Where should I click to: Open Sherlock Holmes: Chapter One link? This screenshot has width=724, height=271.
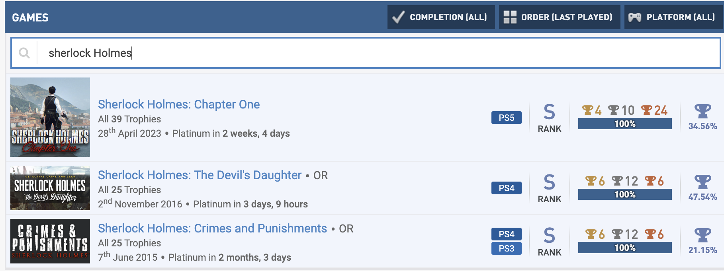coord(179,104)
